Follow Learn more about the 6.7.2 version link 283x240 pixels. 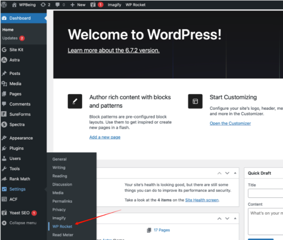114,50
